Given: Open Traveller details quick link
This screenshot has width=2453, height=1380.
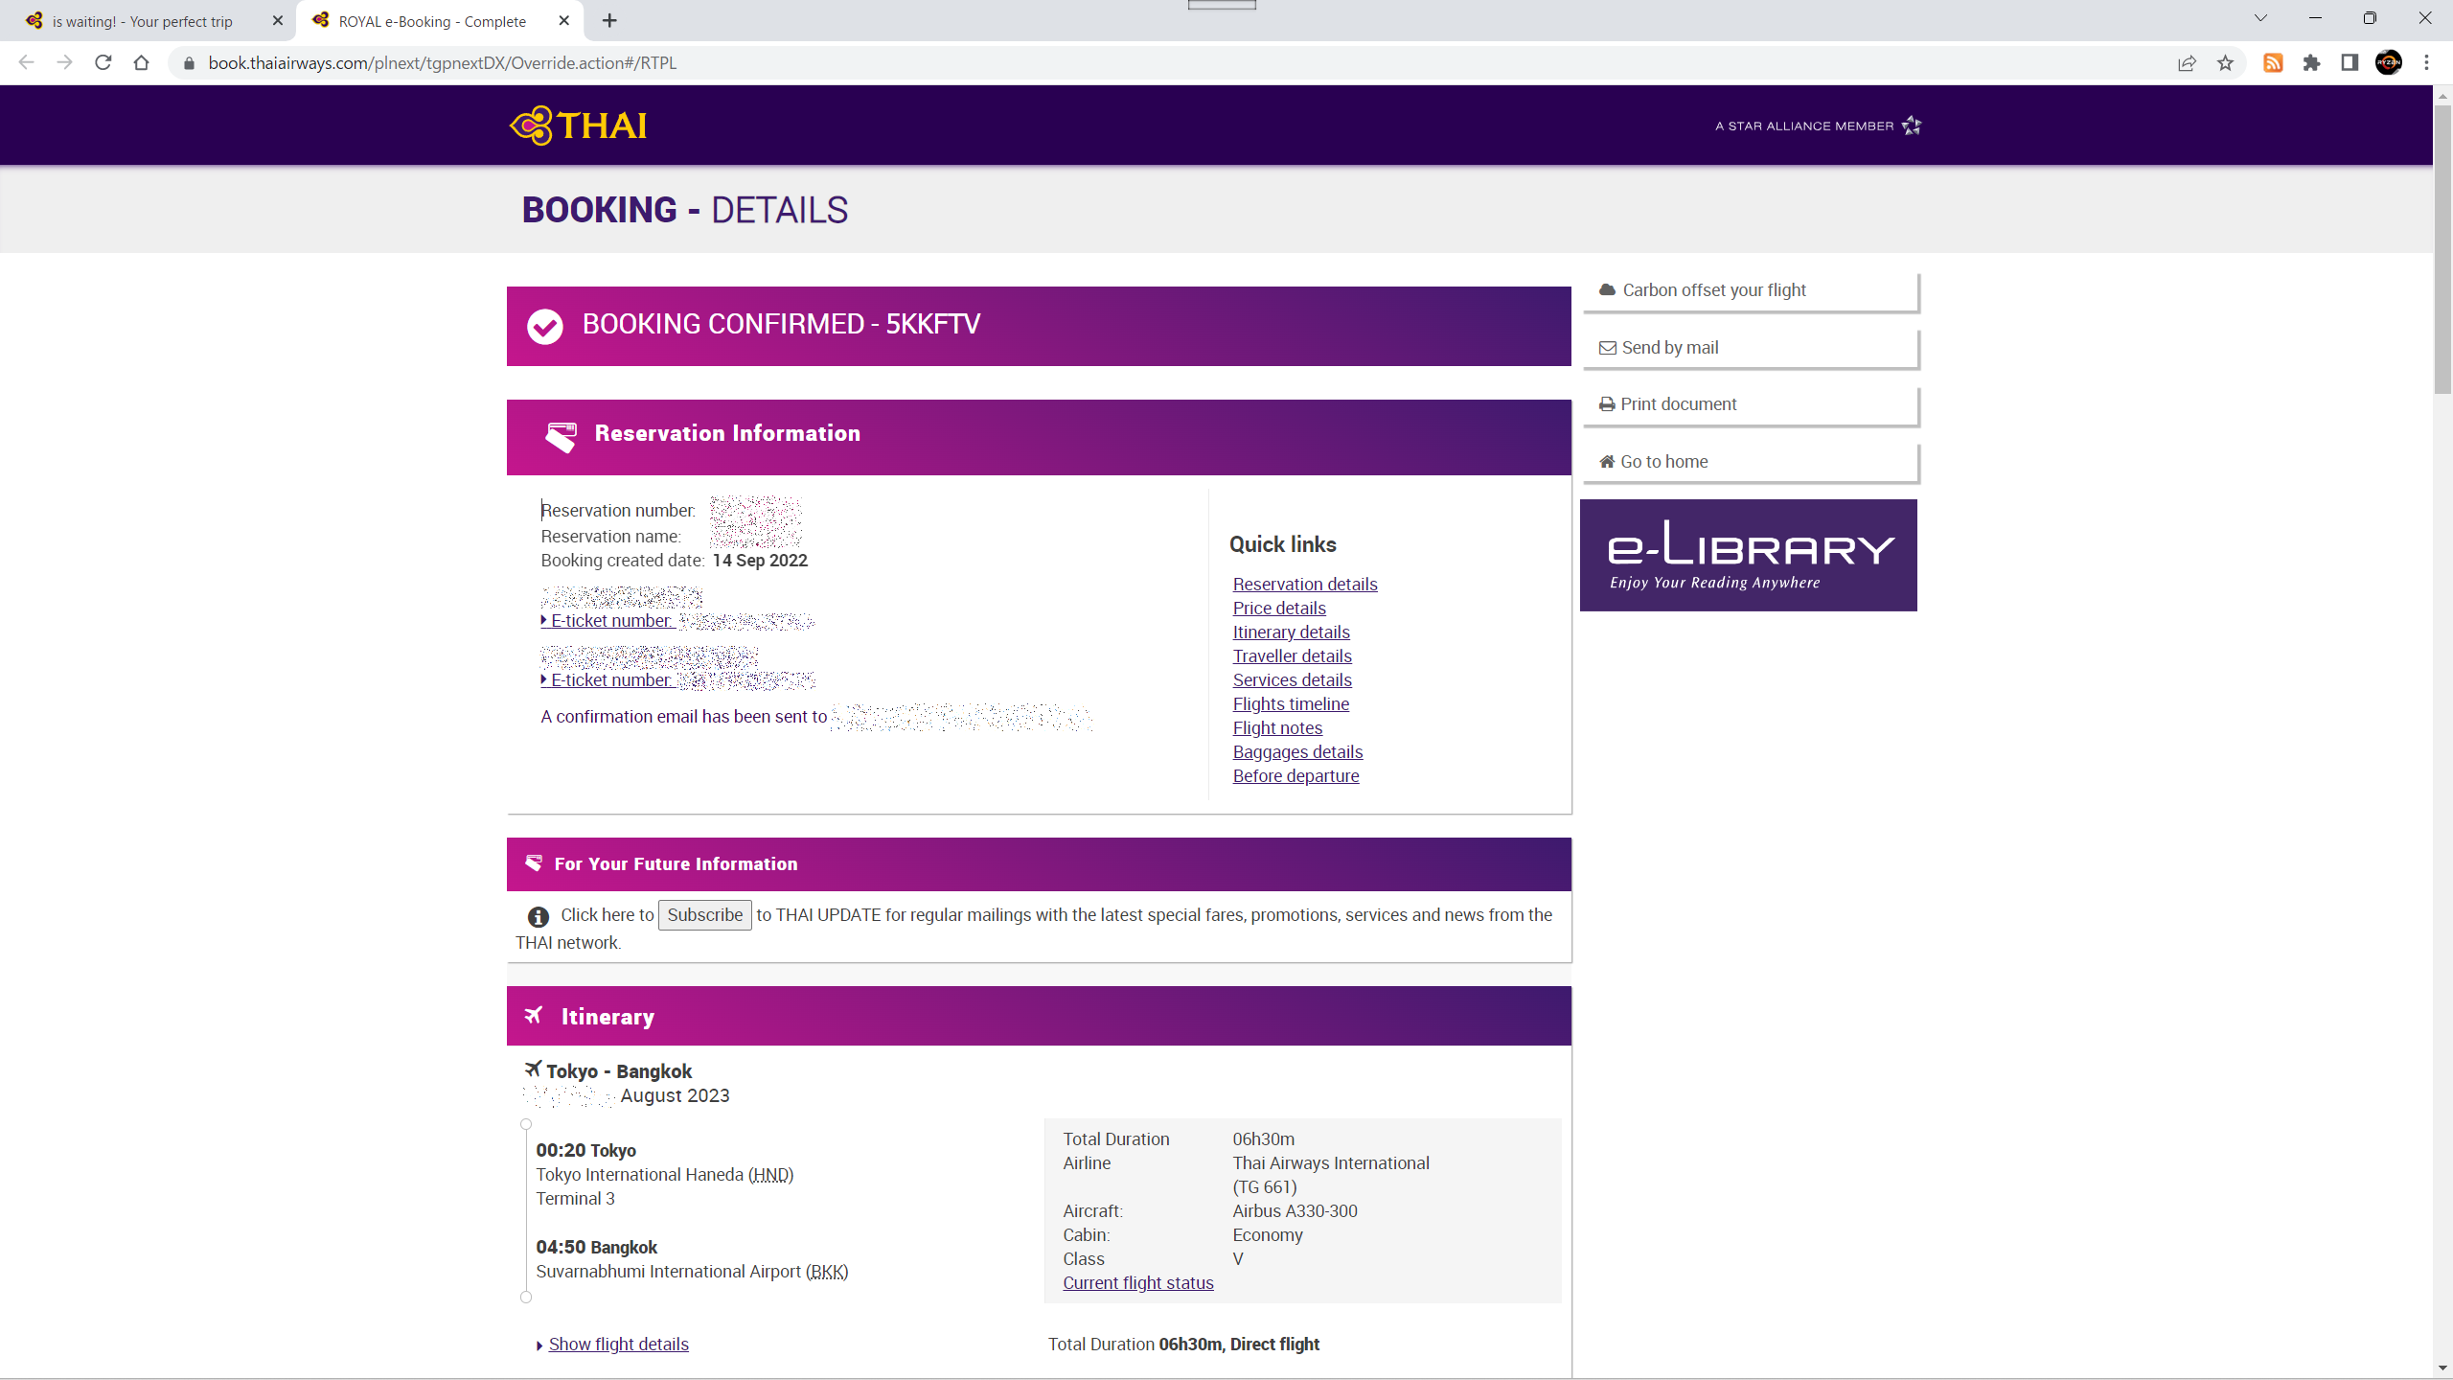Looking at the screenshot, I should [1292, 655].
